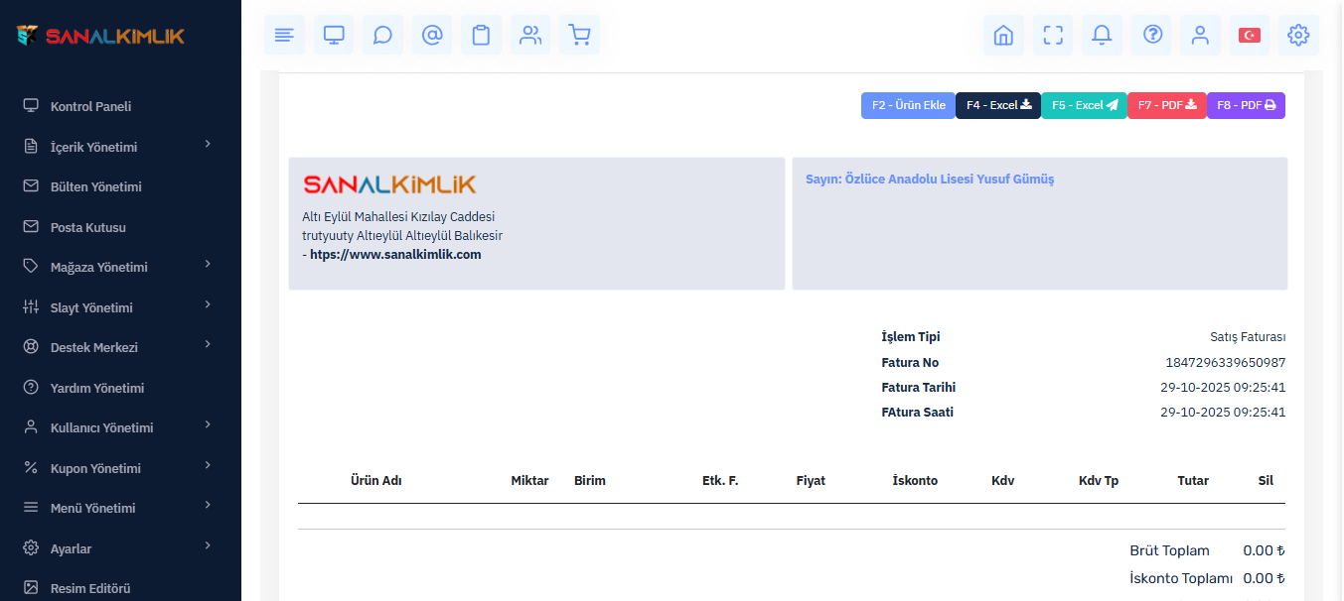Click the chat bubble icon
This screenshot has height=601, width=1344.
(382, 35)
